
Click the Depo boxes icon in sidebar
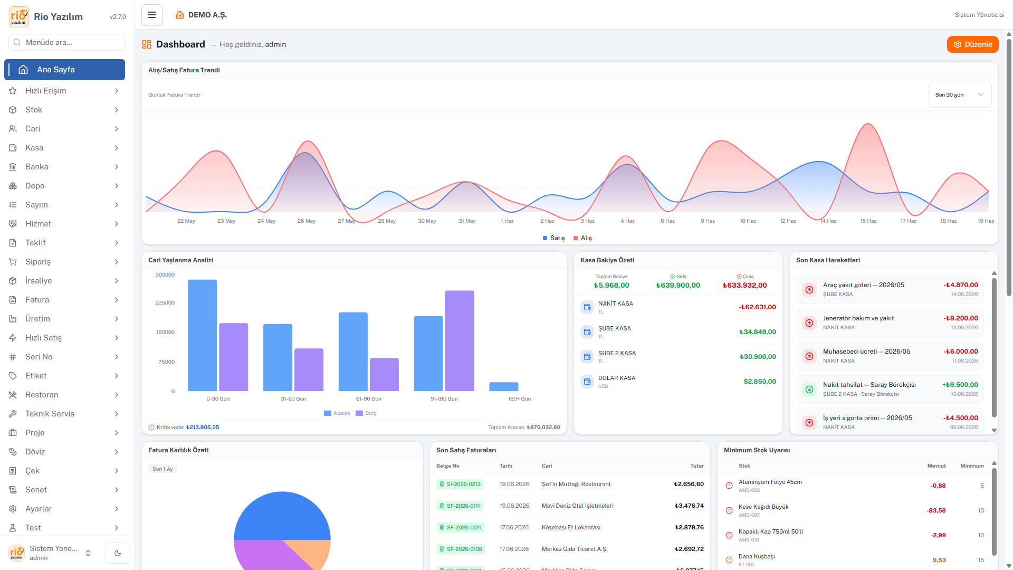point(13,186)
